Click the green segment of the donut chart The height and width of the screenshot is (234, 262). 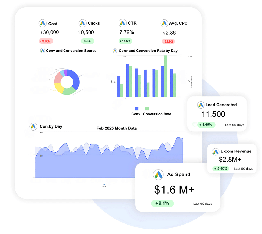pos(69,91)
